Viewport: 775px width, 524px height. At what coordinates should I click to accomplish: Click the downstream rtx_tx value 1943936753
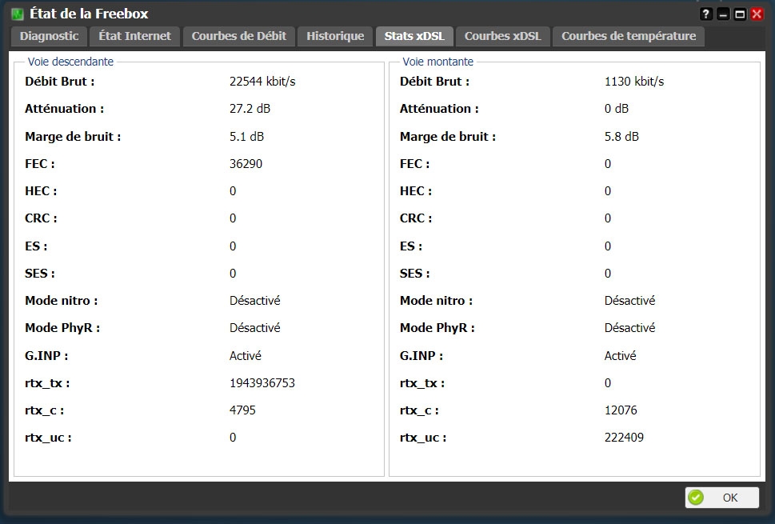point(262,383)
